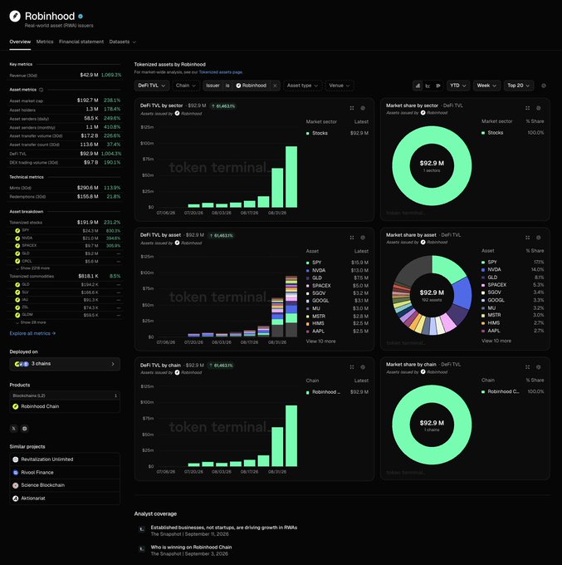Expand the Market share by asset chart
The width and height of the screenshot is (562, 565).
[527, 238]
